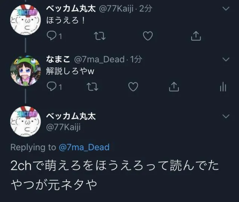The width and height of the screenshot is (239, 202).
Task: Open ベッカム丸太 avatar on the bottom tweet
Action: click(x=26, y=122)
